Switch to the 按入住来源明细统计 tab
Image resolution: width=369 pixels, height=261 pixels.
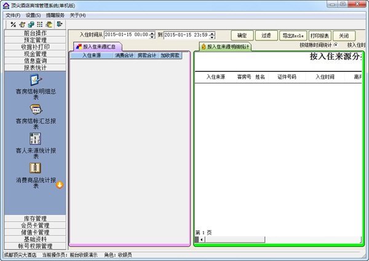pos(226,47)
